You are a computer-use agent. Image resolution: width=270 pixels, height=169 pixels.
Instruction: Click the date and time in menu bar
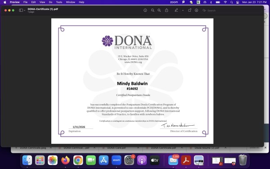tap(254, 2)
